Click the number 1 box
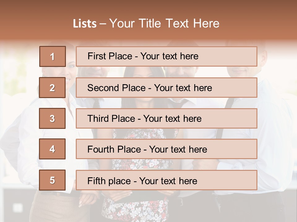 tap(53, 56)
